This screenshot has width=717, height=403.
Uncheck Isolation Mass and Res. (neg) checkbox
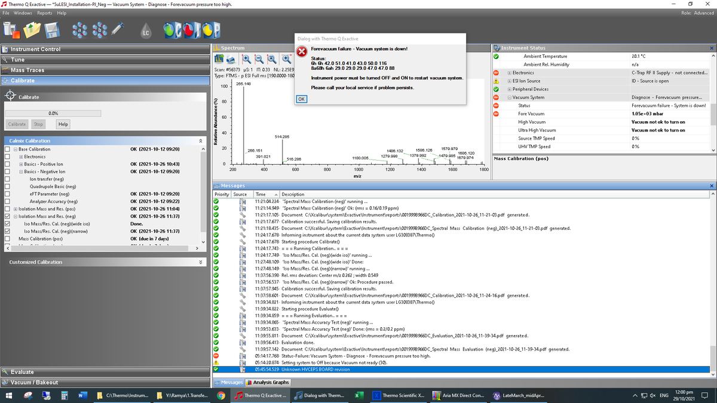[x=7, y=216]
